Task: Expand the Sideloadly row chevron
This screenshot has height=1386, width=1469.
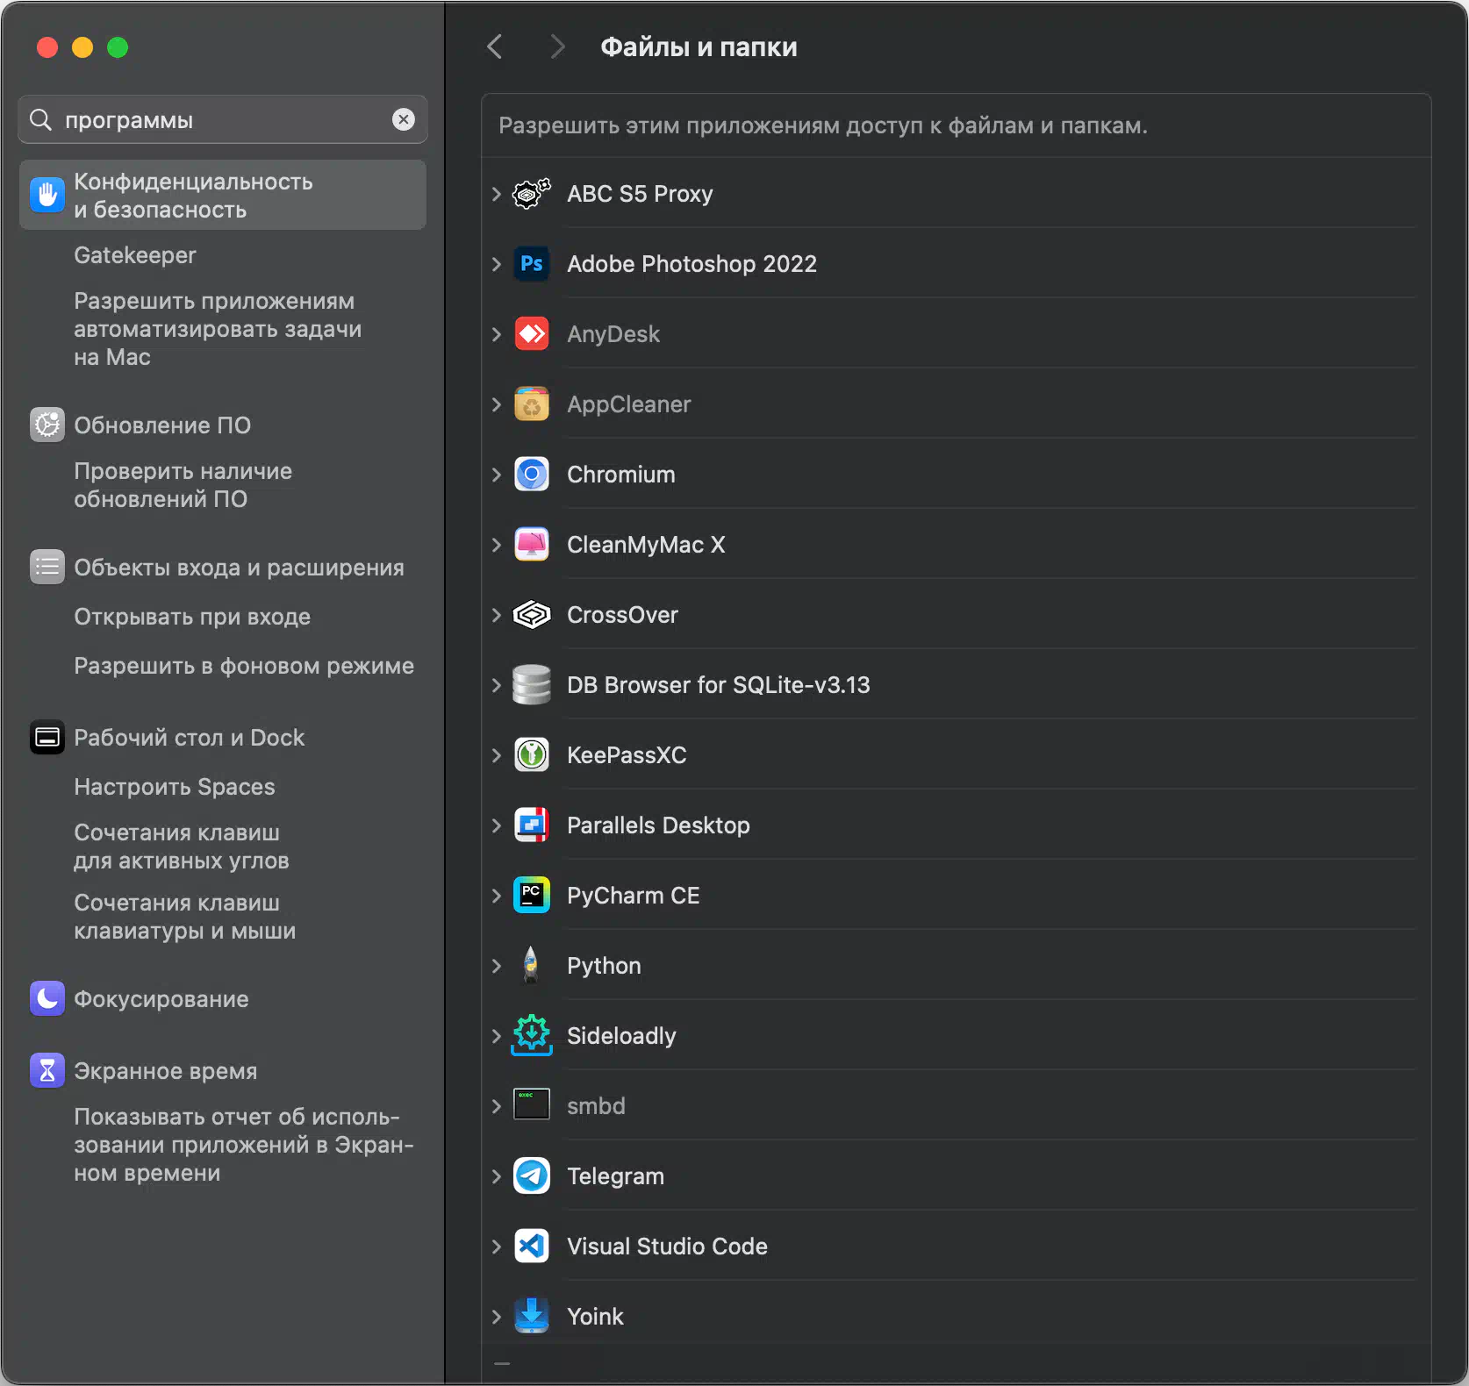Action: point(497,1035)
